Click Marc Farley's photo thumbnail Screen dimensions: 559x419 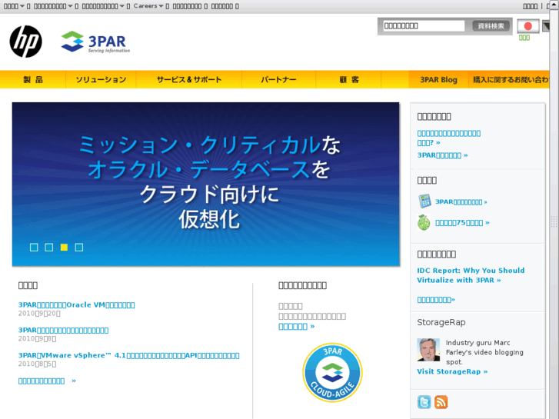tap(428, 350)
